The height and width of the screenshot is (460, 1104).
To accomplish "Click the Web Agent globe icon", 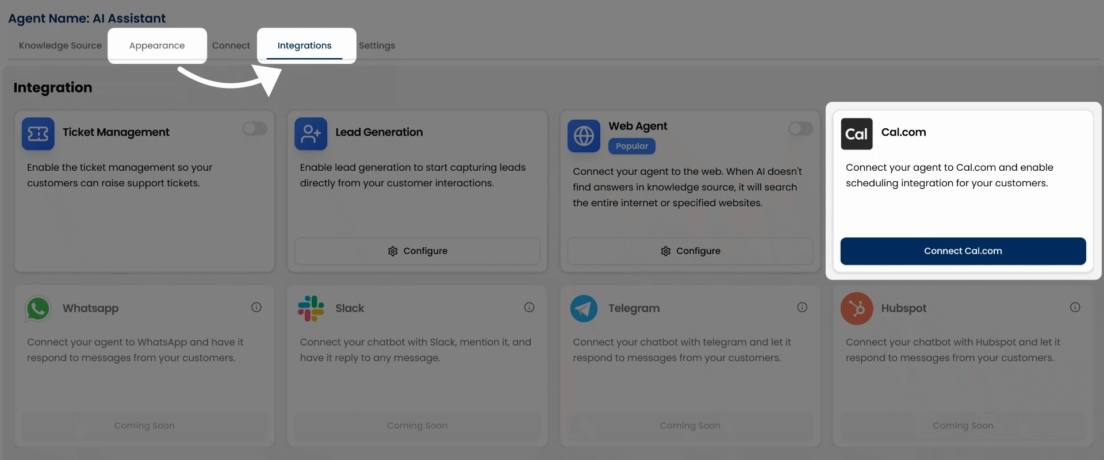I will click(x=584, y=136).
